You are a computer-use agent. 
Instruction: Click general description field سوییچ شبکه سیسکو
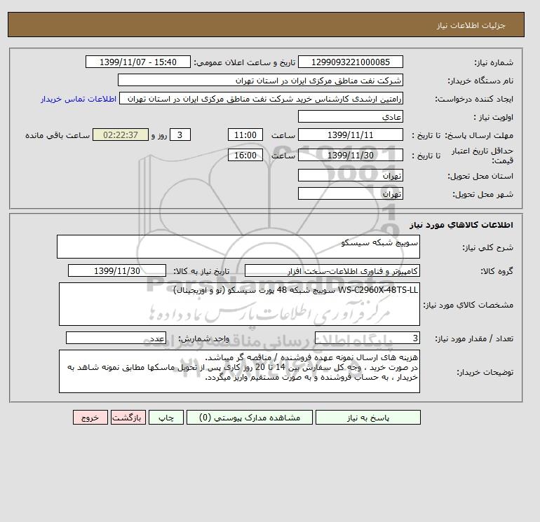[238, 247]
